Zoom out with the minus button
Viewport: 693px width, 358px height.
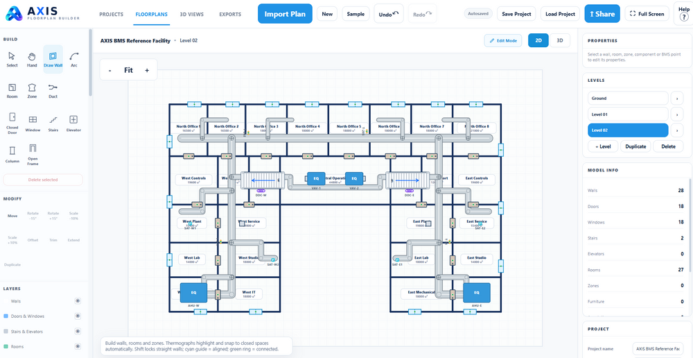click(x=109, y=70)
